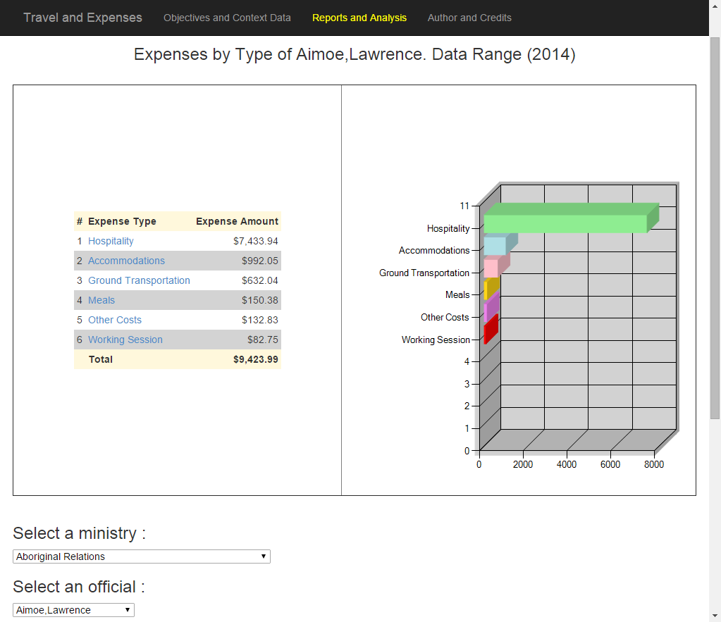Click the $132.83 Other Costs amount
Image resolution: width=721 pixels, height=622 pixels.
point(260,320)
